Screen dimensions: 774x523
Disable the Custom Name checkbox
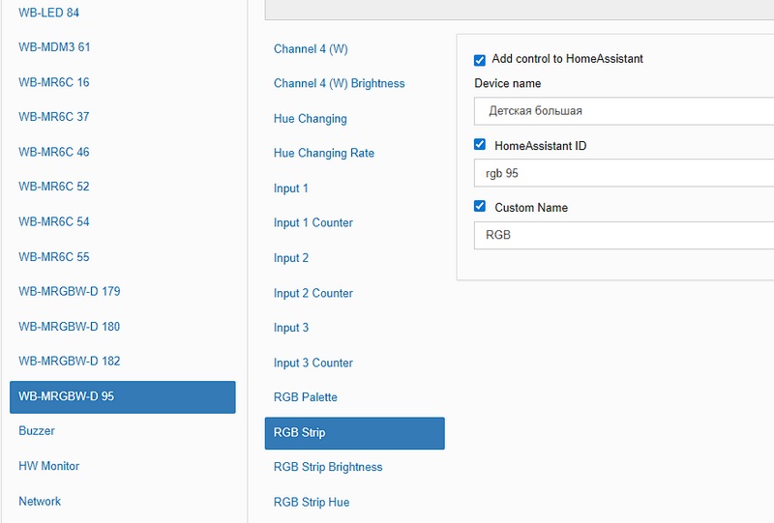click(x=480, y=207)
